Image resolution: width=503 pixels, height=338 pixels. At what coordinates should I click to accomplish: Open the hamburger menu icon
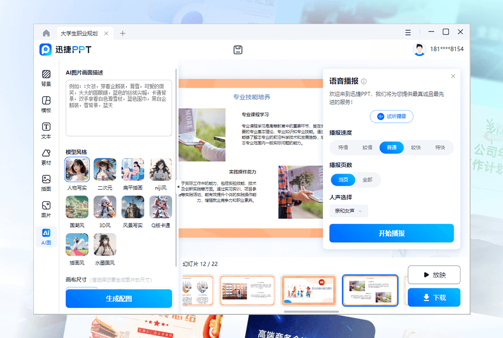[x=408, y=33]
